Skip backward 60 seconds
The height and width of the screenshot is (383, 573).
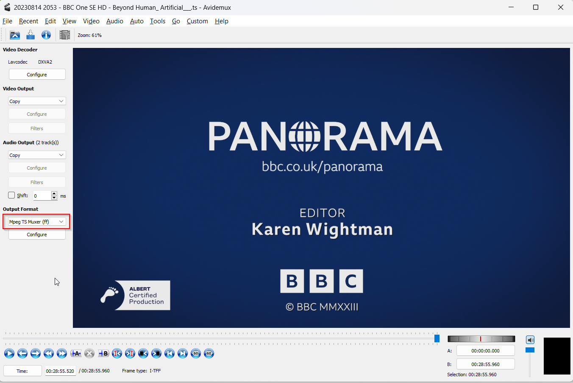coord(196,353)
